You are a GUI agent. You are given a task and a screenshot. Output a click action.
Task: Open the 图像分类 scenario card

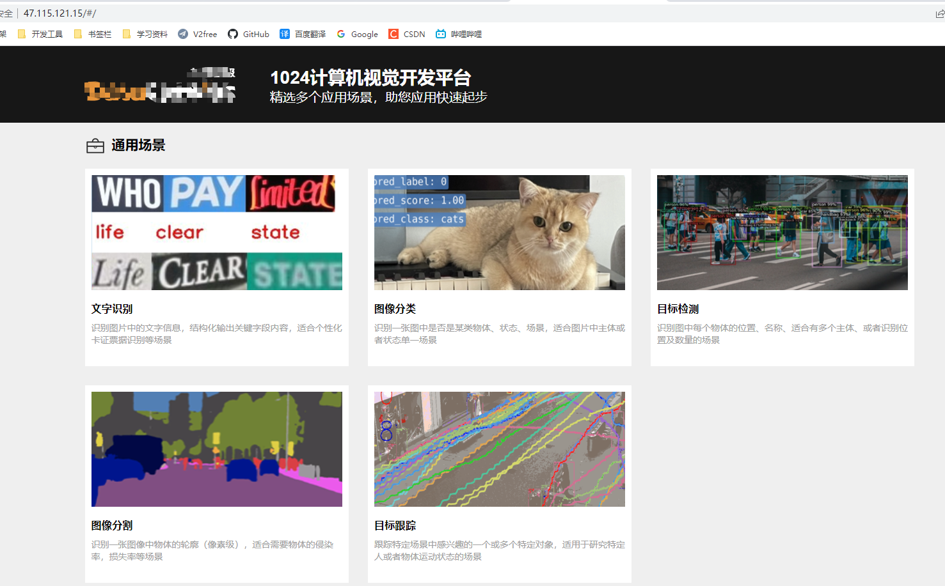coord(499,267)
